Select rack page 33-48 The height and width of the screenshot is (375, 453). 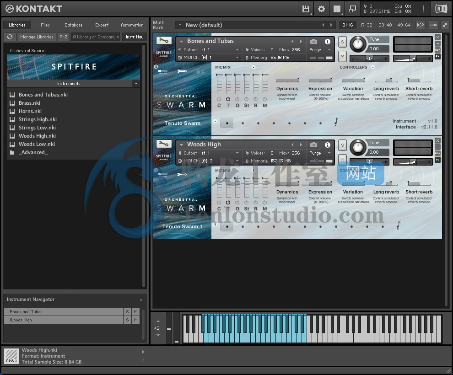385,25
